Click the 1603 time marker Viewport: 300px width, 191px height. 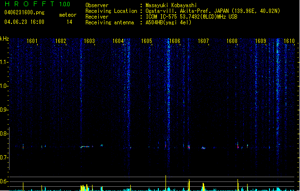click(x=89, y=41)
